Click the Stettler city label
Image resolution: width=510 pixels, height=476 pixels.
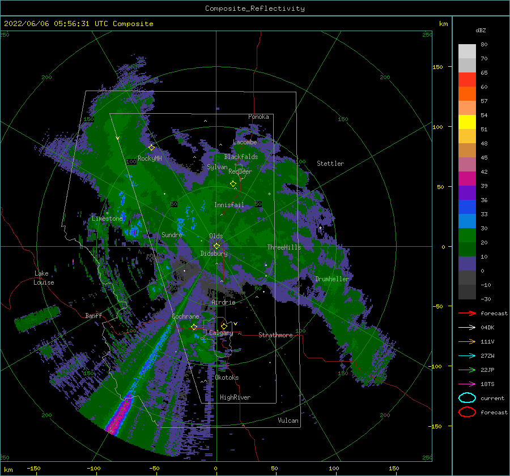[330, 164]
